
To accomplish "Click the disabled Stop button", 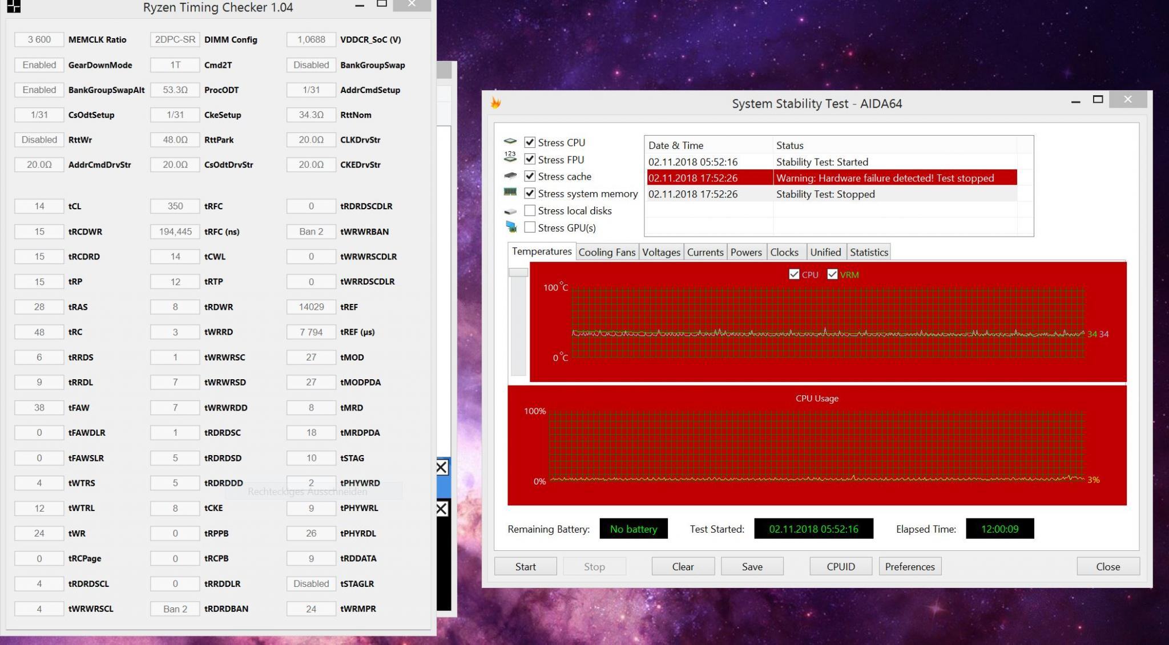I will point(594,566).
